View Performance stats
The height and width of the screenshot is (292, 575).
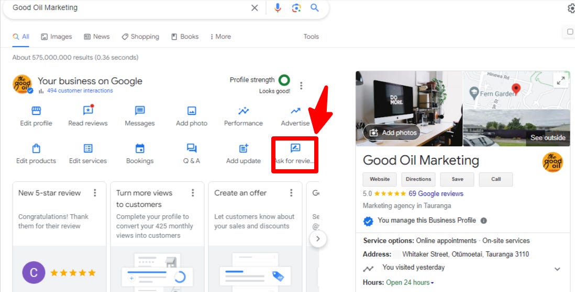[x=244, y=115]
